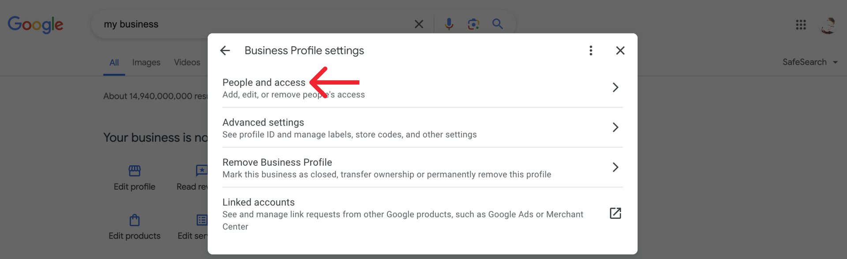Image resolution: width=847 pixels, height=259 pixels.
Task: Go back using the dialog's left arrow
Action: (x=225, y=51)
